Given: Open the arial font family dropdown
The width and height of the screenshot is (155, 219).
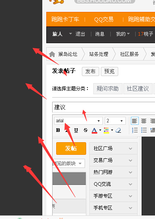Looking at the screenshot, I should click(78, 121).
